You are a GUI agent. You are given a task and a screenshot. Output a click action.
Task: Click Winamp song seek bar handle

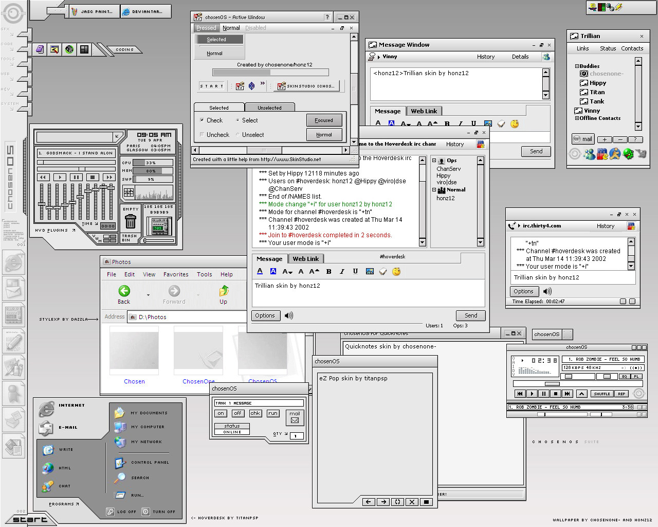point(552,384)
